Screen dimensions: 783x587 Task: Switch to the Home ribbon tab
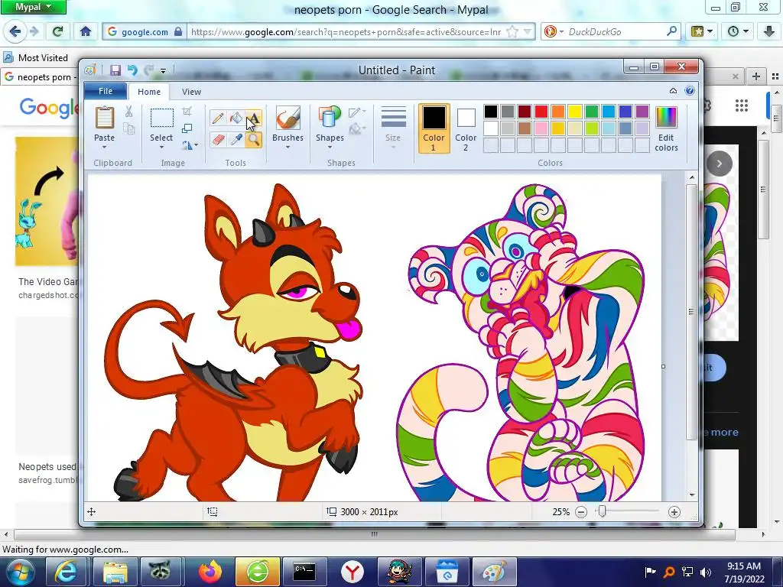[149, 92]
